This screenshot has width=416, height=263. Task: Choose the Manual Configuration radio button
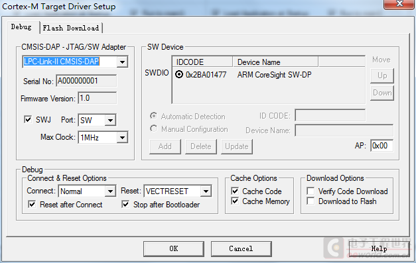(153, 129)
